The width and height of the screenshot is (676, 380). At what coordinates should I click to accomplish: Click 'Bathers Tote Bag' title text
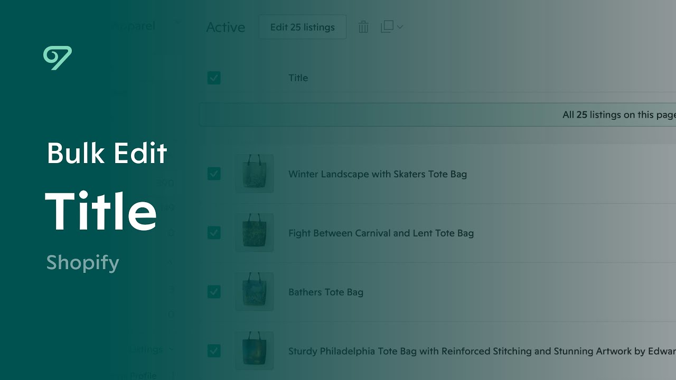coord(326,292)
